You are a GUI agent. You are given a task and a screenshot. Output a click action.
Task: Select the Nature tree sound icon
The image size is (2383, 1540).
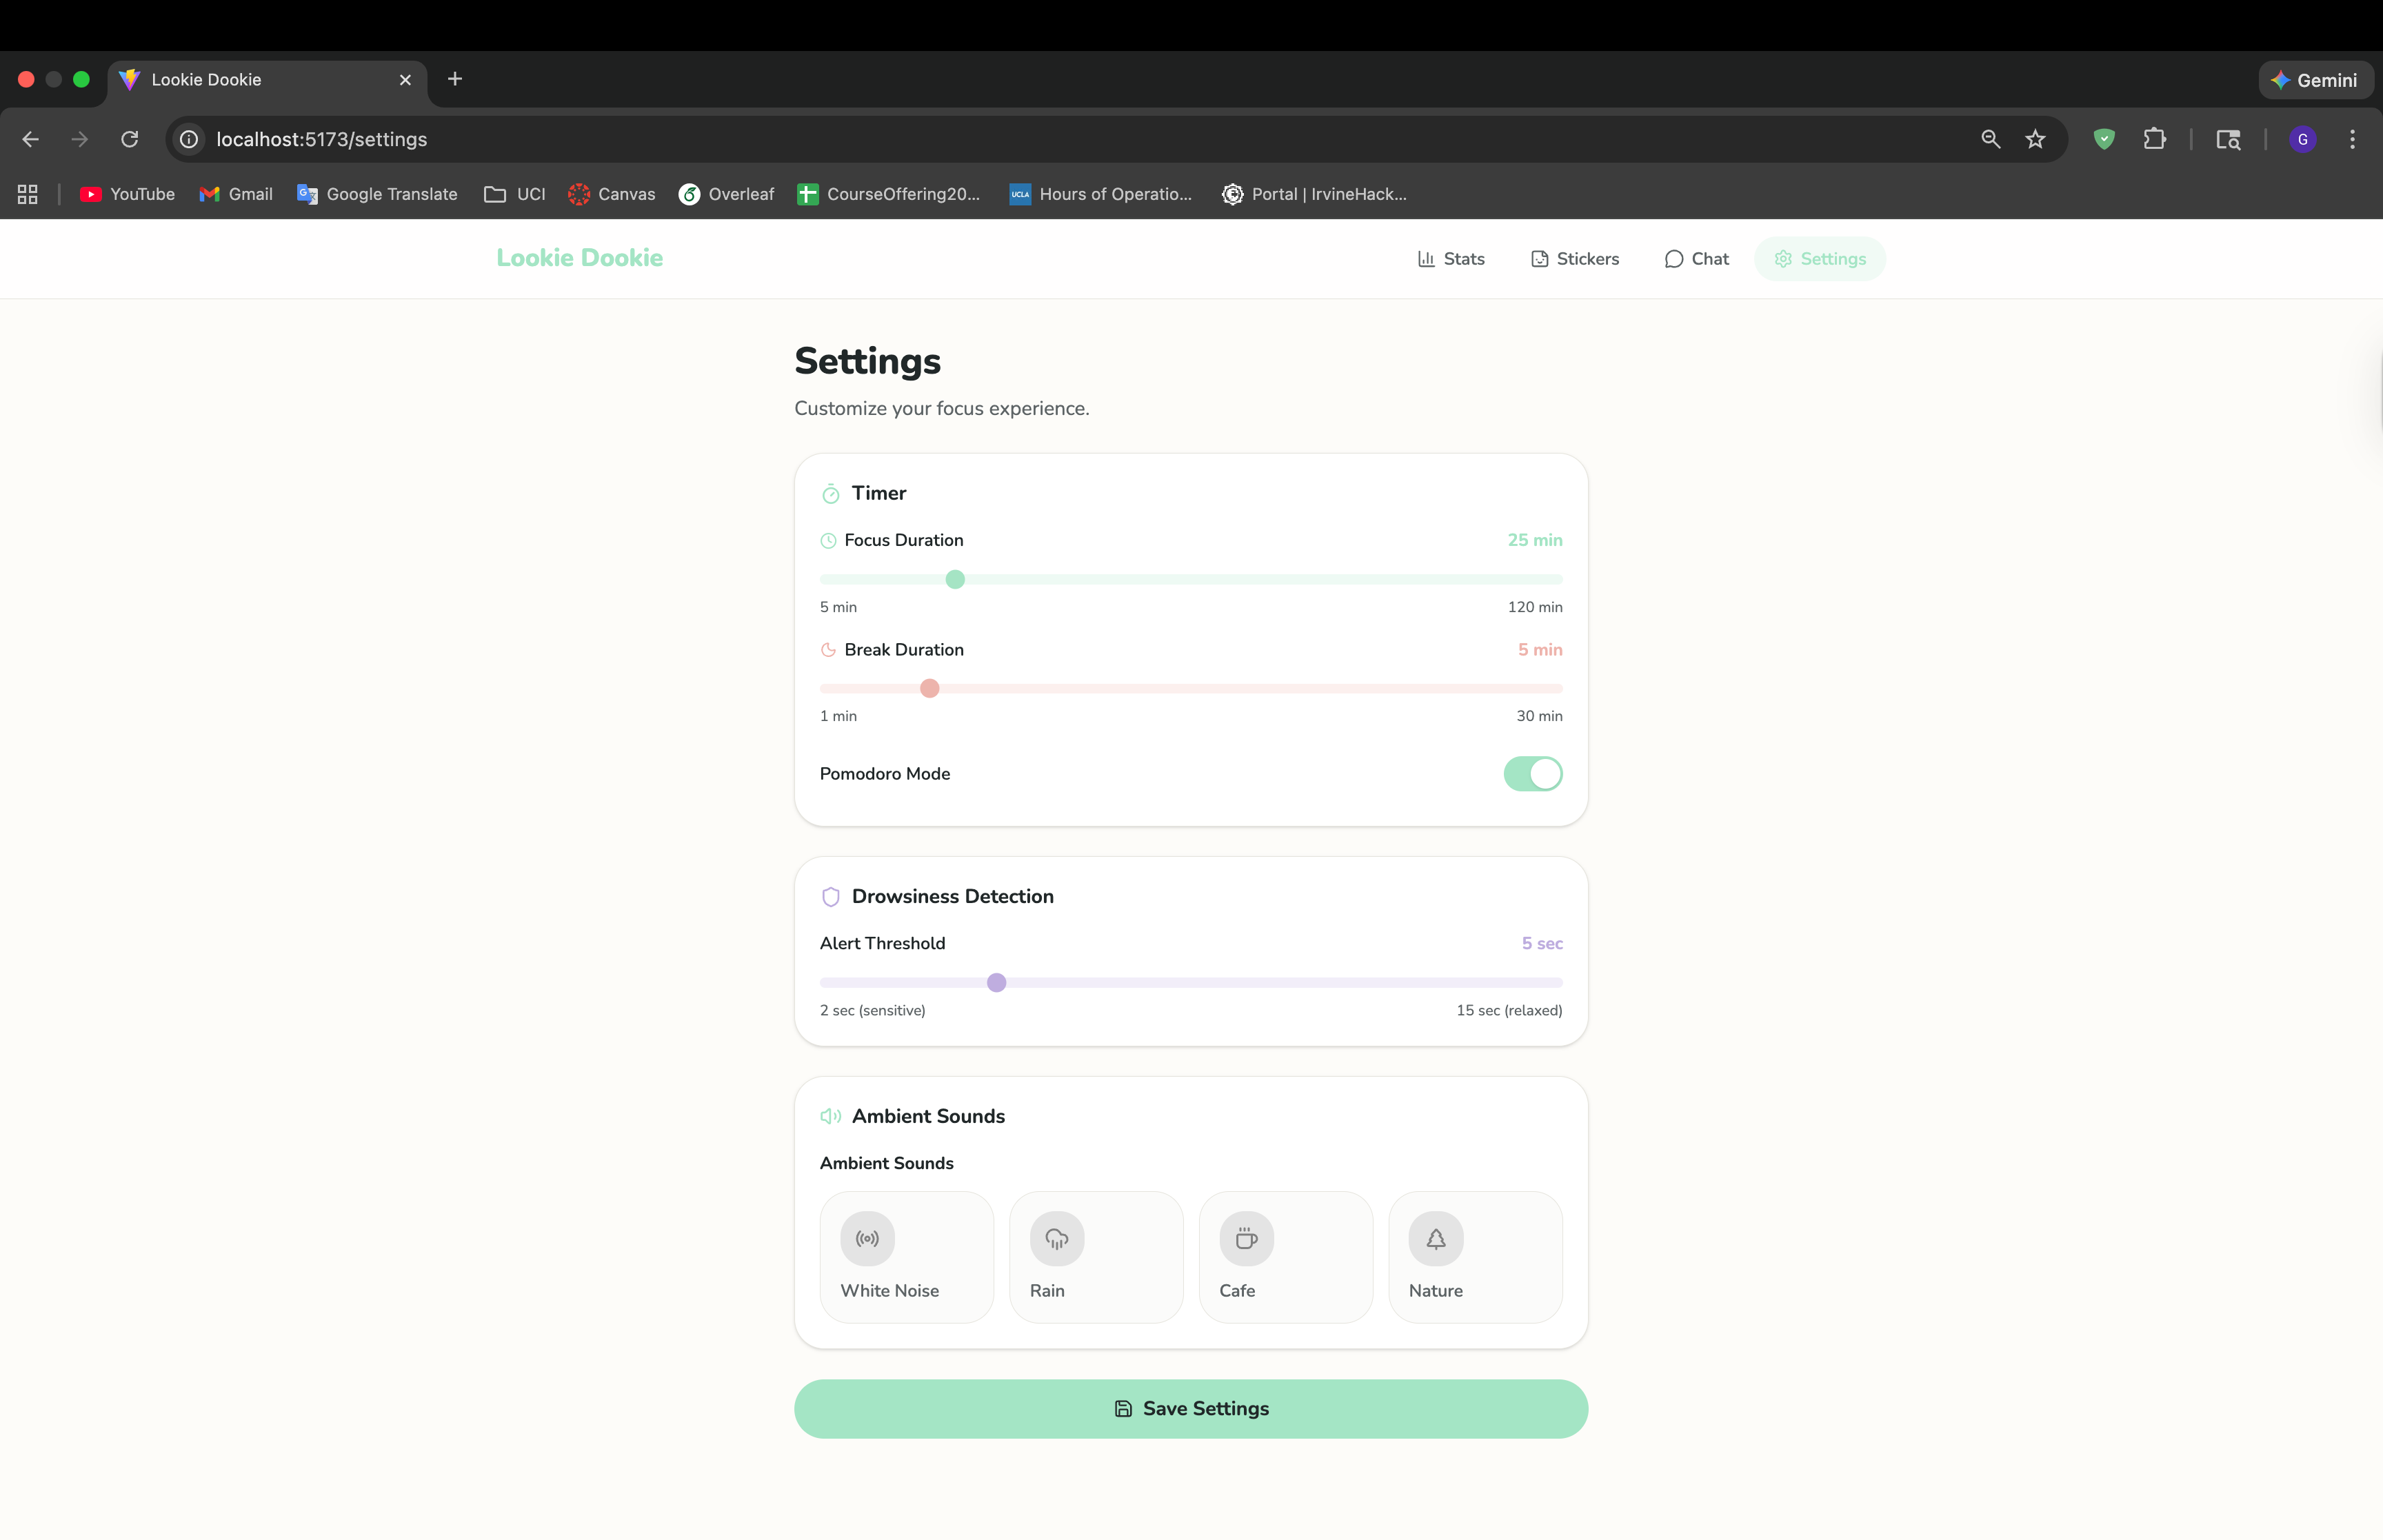pos(1435,1238)
